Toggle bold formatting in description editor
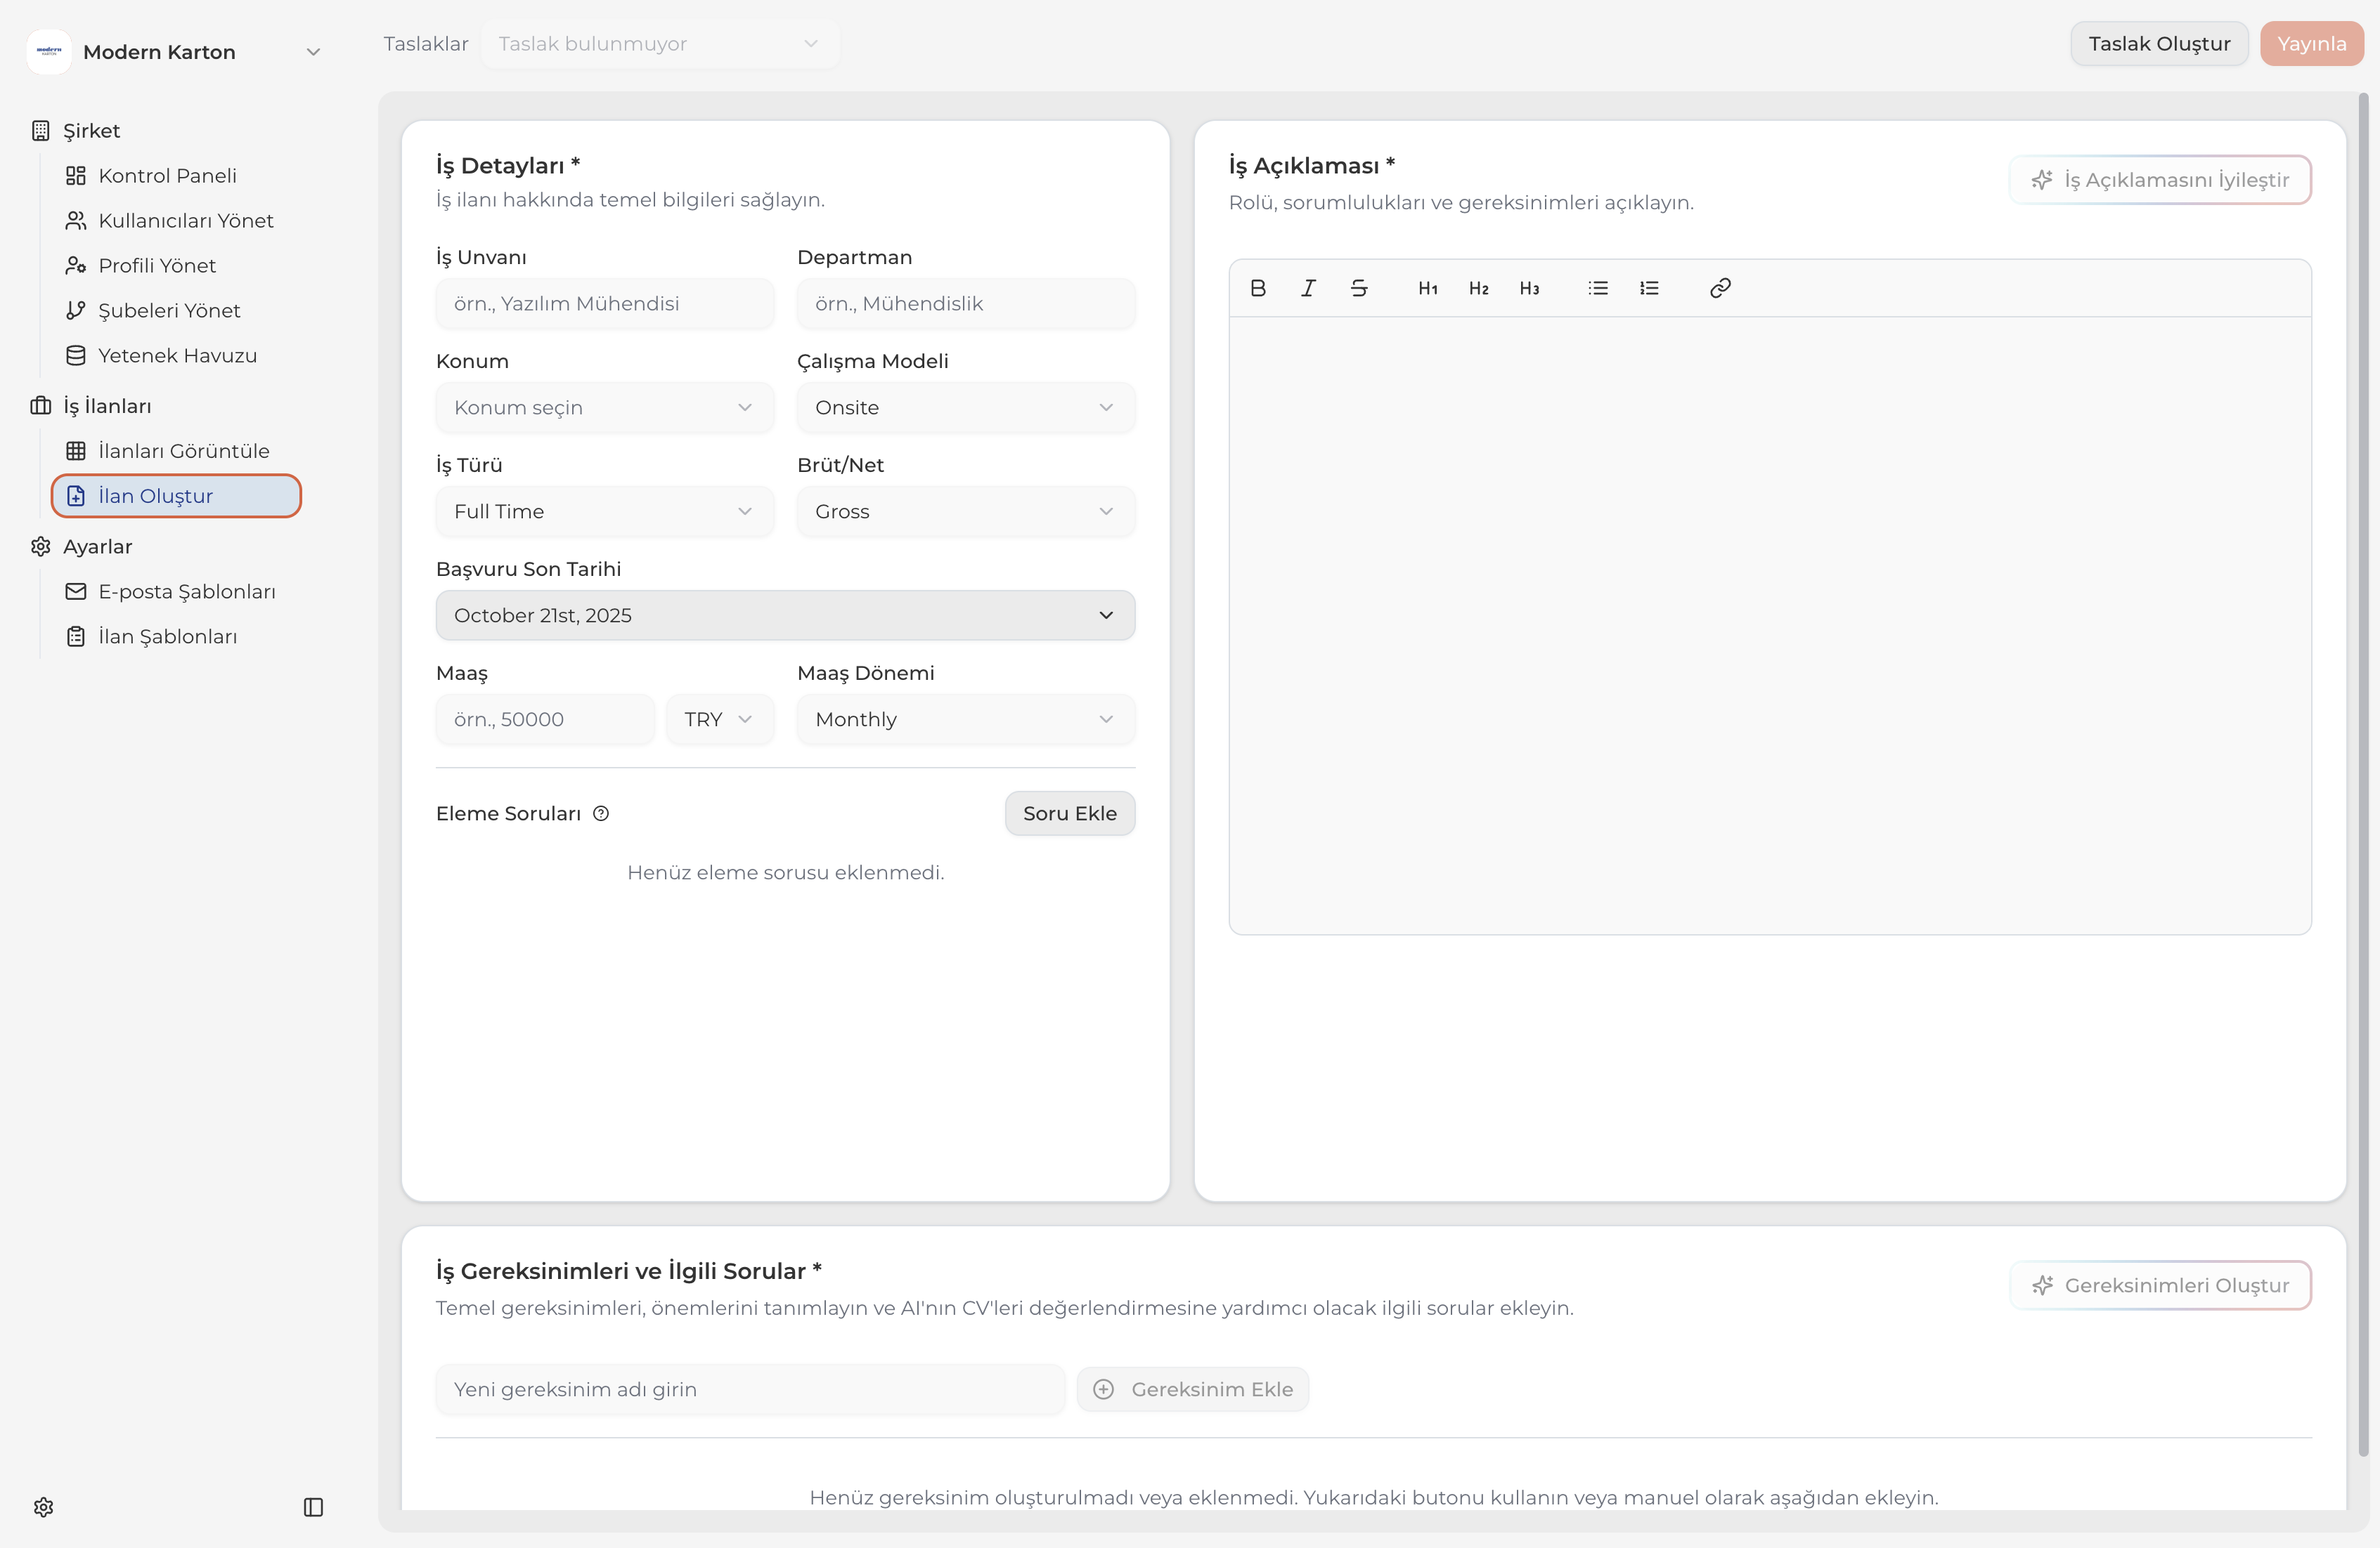Viewport: 2380px width, 1548px height. tap(1258, 288)
